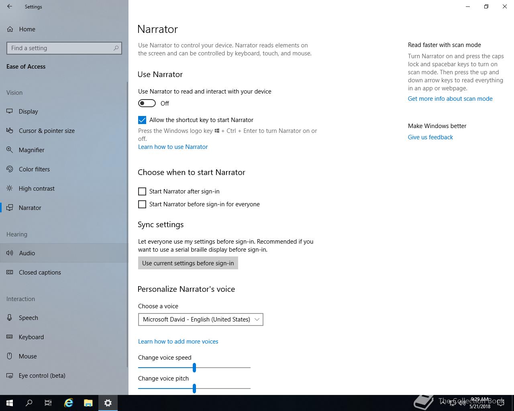Image resolution: width=514 pixels, height=411 pixels.
Task: Click the Find a setting search box
Action: coord(64,48)
